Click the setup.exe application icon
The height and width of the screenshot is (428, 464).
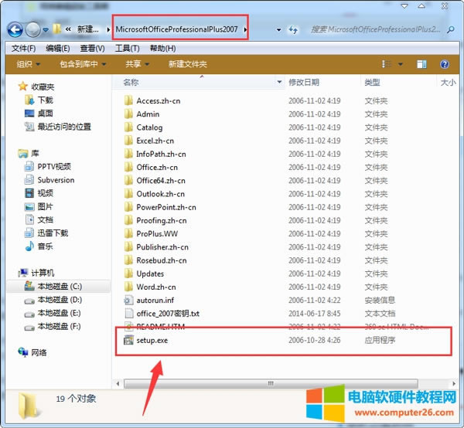click(128, 340)
